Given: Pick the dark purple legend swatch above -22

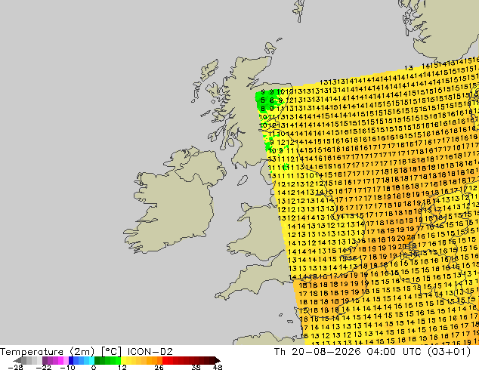Looking at the screenshot, I should pyautogui.click(x=45, y=360).
